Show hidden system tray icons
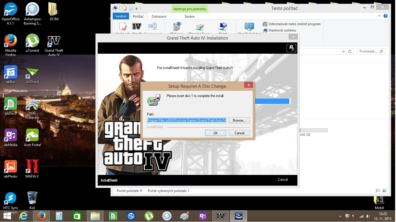396x222 pixels. (340, 216)
